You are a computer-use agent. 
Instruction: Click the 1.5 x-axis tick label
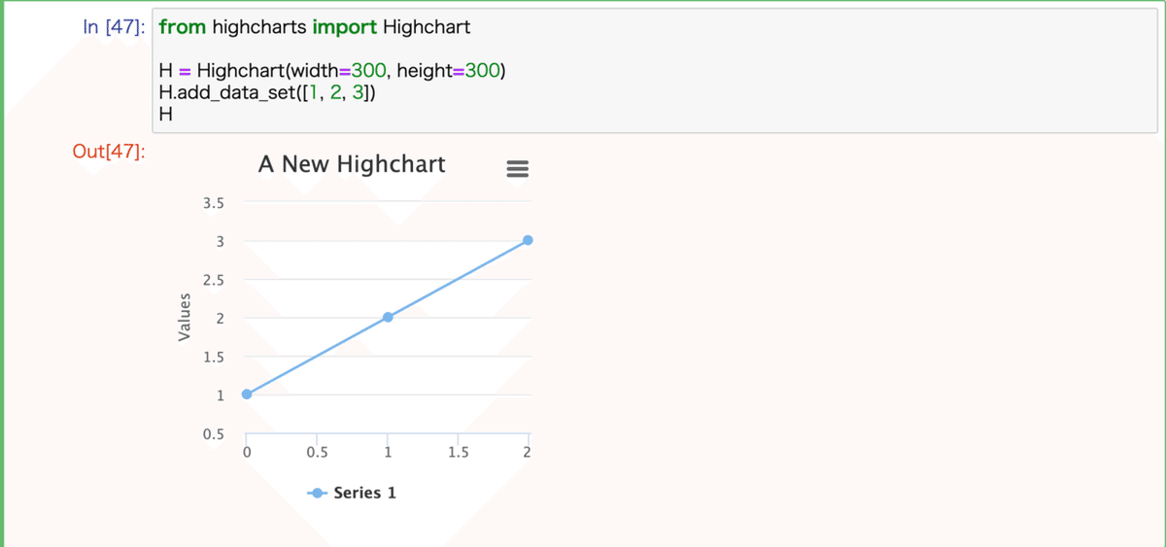coord(458,453)
